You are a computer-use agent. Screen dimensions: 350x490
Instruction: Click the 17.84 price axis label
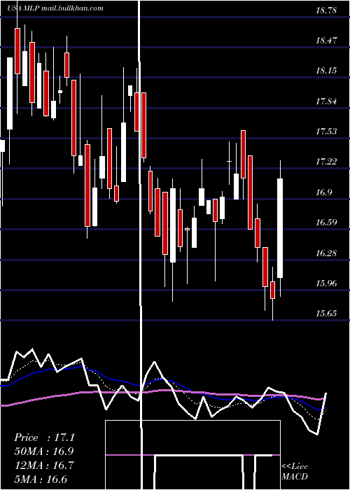click(326, 101)
